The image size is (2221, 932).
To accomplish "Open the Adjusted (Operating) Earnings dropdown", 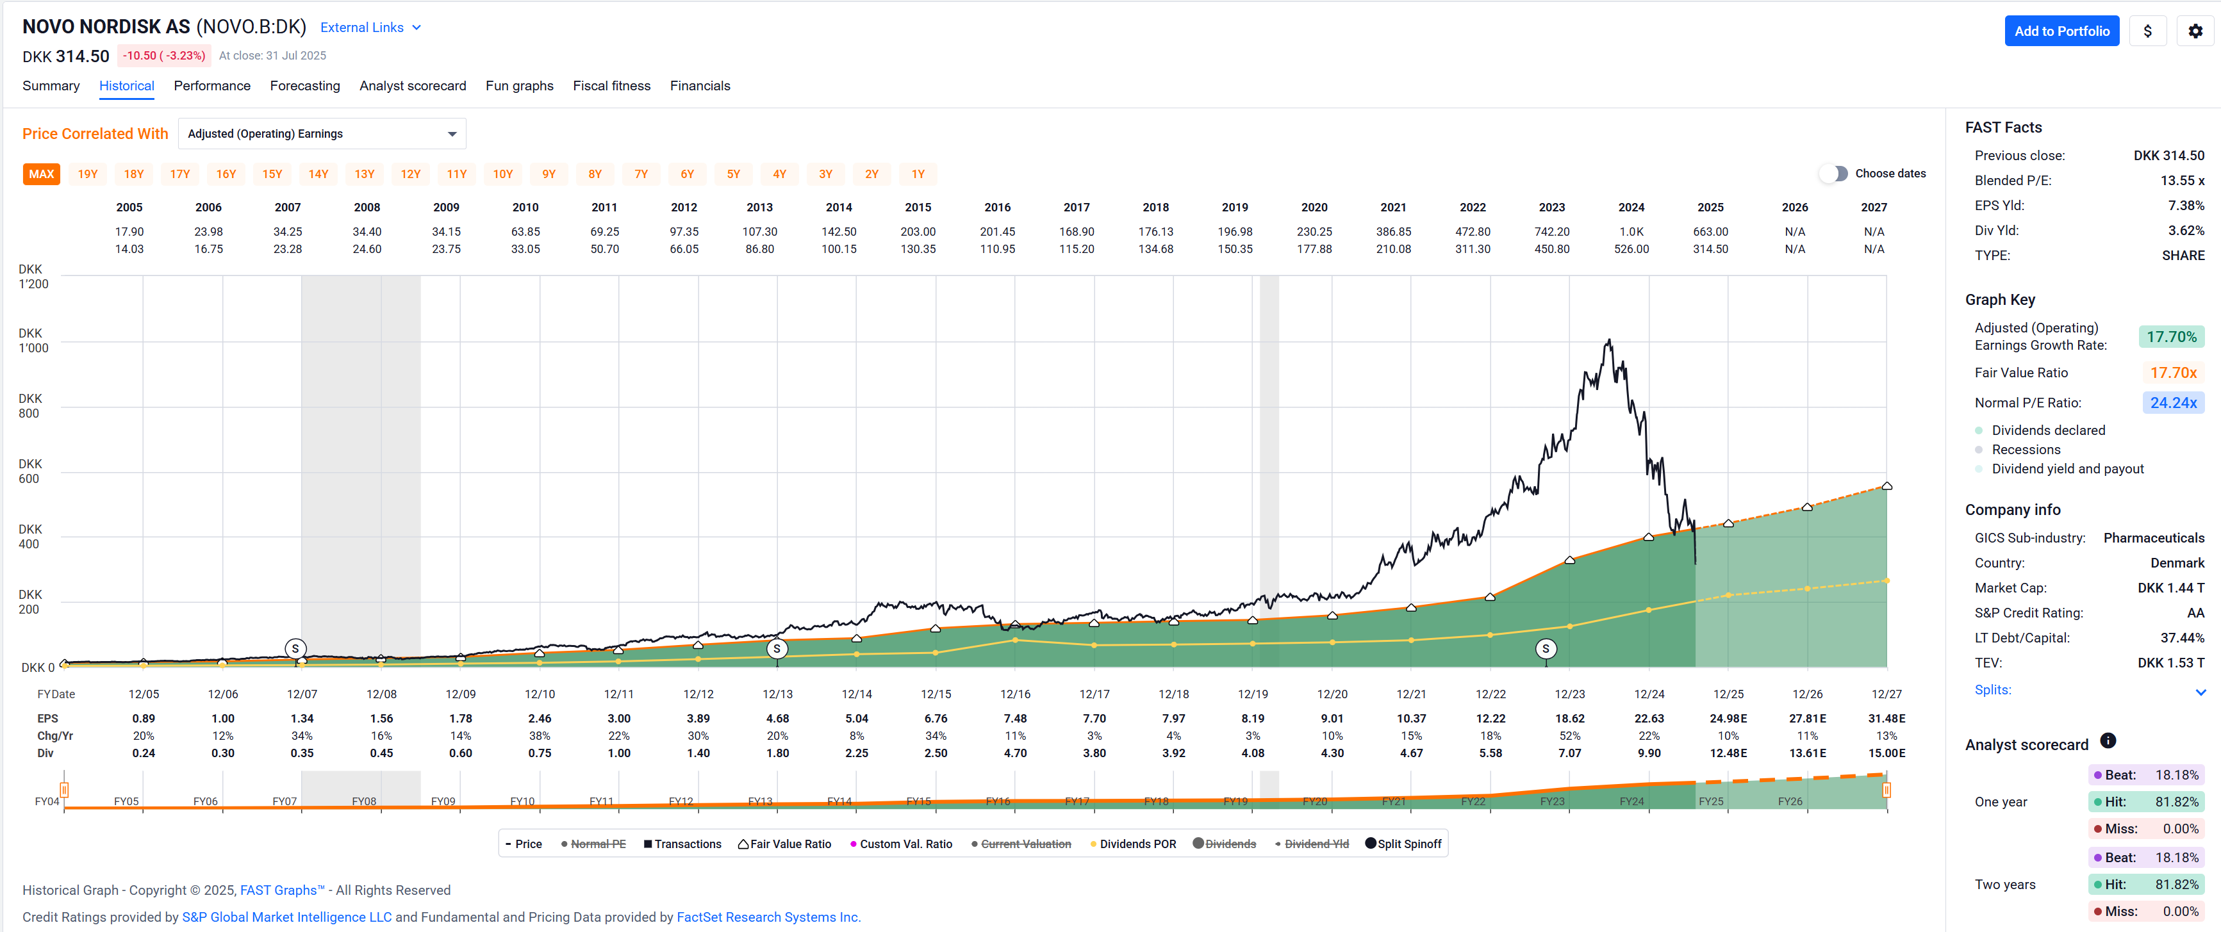I will click(x=322, y=134).
